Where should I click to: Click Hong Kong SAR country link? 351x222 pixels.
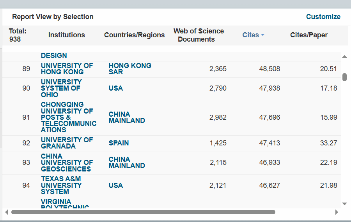point(130,69)
